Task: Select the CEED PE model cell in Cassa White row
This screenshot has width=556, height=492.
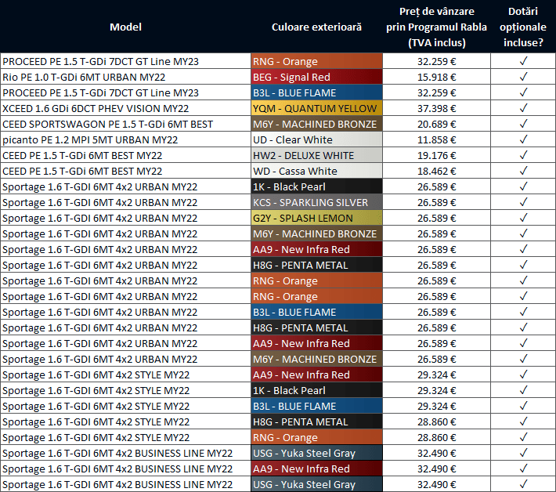Action: [125, 171]
